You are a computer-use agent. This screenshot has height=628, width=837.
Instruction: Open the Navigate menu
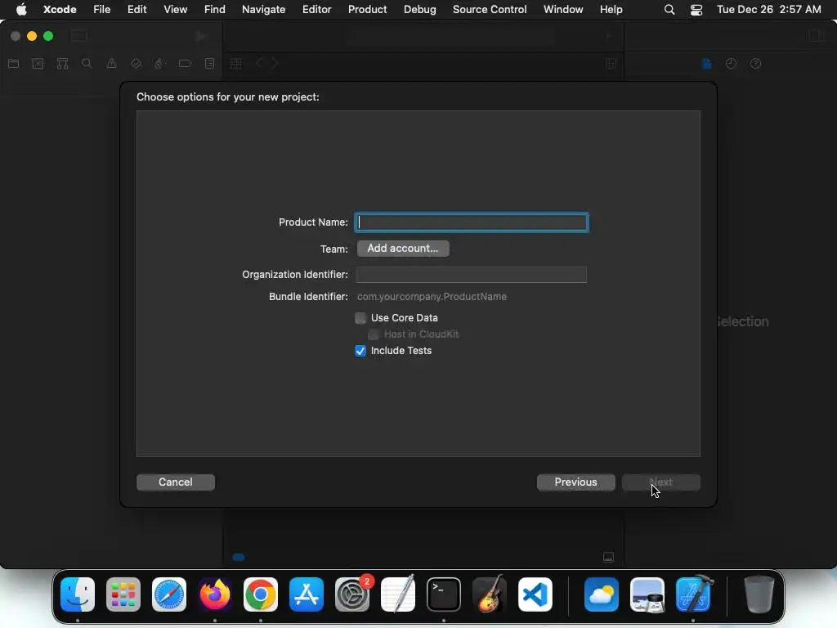pyautogui.click(x=264, y=10)
